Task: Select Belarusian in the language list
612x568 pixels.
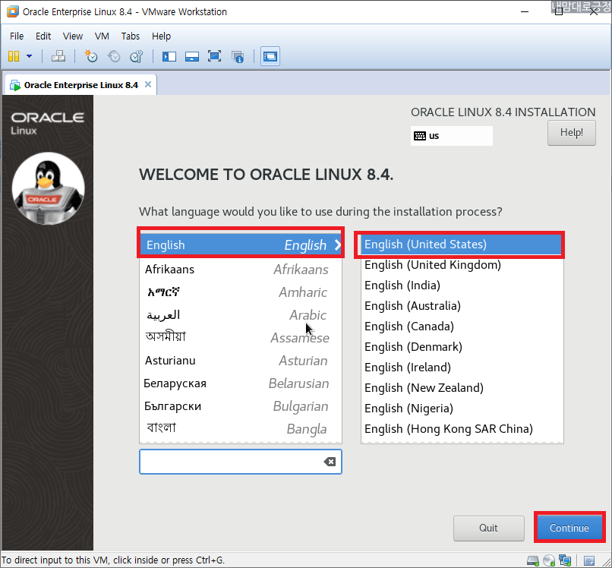Action: tap(241, 383)
